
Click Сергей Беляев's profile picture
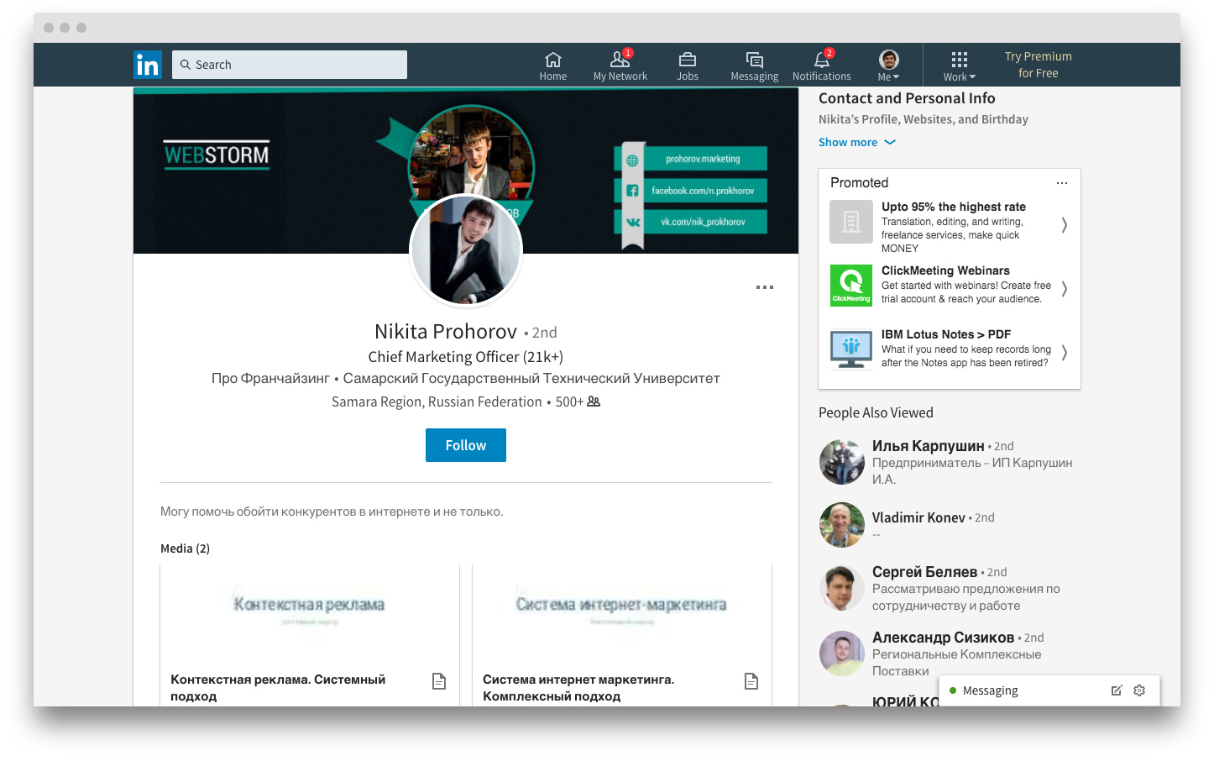tap(842, 588)
